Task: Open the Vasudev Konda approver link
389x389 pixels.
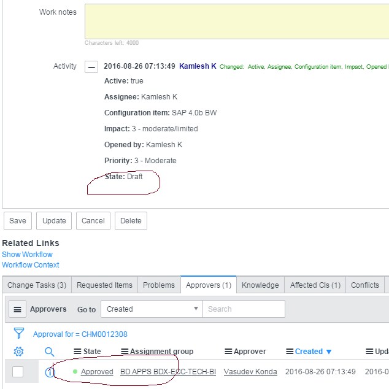Action: pos(250,372)
